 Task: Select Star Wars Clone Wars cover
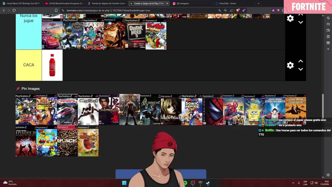(x=296, y=110)
